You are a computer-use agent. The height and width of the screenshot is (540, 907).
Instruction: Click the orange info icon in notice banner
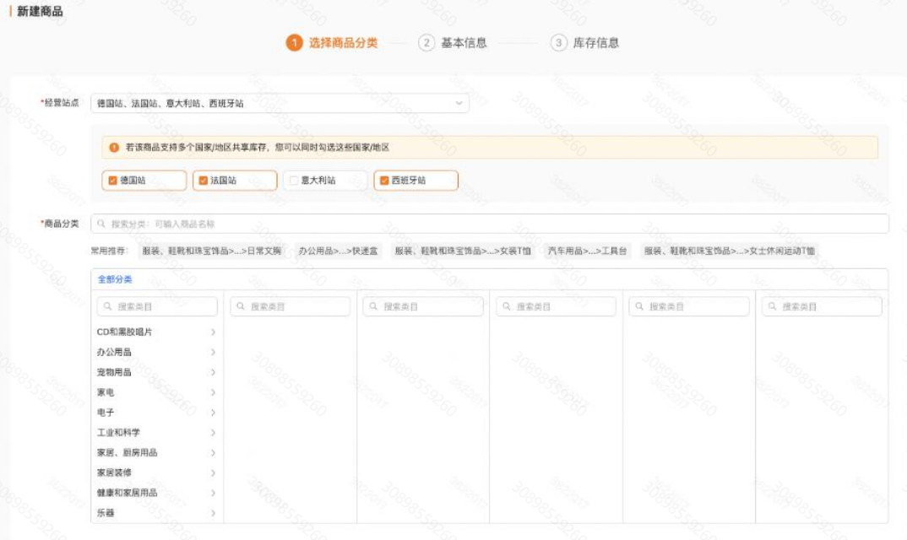point(114,148)
